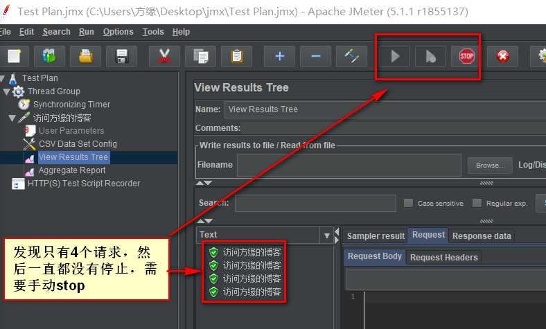Click the Copy icon in toolbar
The image size is (546, 329).
pos(200,56)
